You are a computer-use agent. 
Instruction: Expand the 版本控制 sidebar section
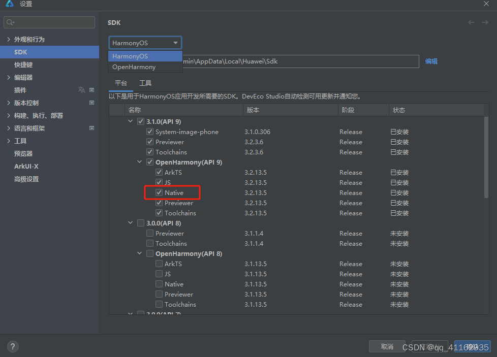tap(9, 103)
